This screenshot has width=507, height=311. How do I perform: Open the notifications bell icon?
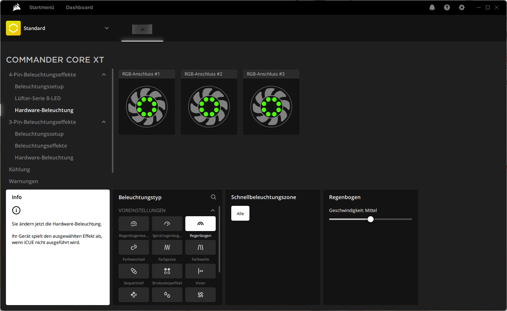pyautogui.click(x=432, y=7)
